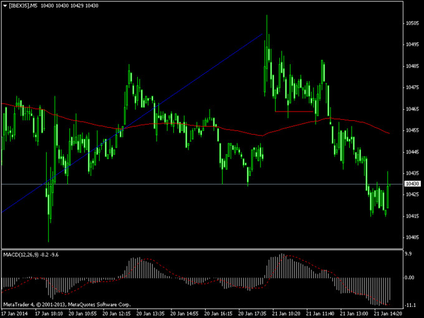424x318 pixels.
Task: Click the -11.1 value on MACD scale
Action: [x=410, y=305]
